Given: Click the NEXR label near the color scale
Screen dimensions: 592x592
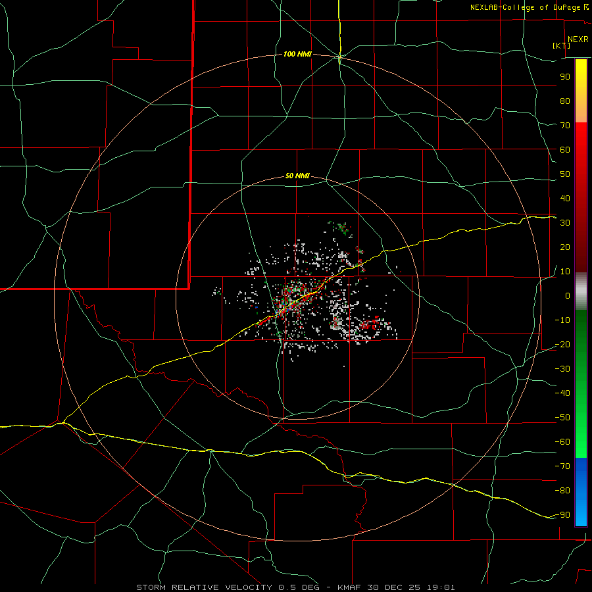Looking at the screenshot, I should (578, 39).
